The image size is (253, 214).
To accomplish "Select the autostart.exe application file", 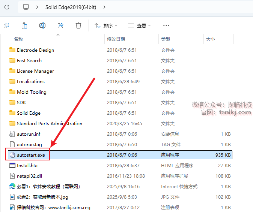I will click(x=33, y=155).
